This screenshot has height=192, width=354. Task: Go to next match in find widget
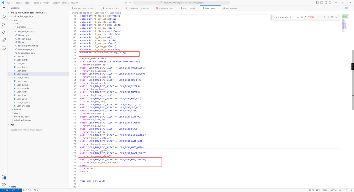pyautogui.click(x=328, y=17)
